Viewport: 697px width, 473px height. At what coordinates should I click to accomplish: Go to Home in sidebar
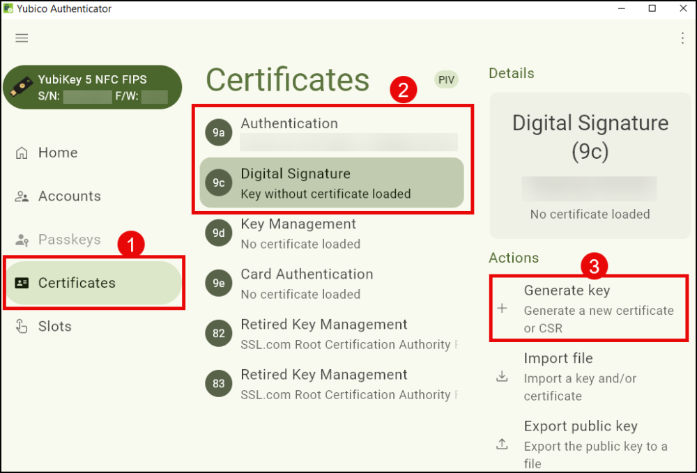tap(57, 153)
